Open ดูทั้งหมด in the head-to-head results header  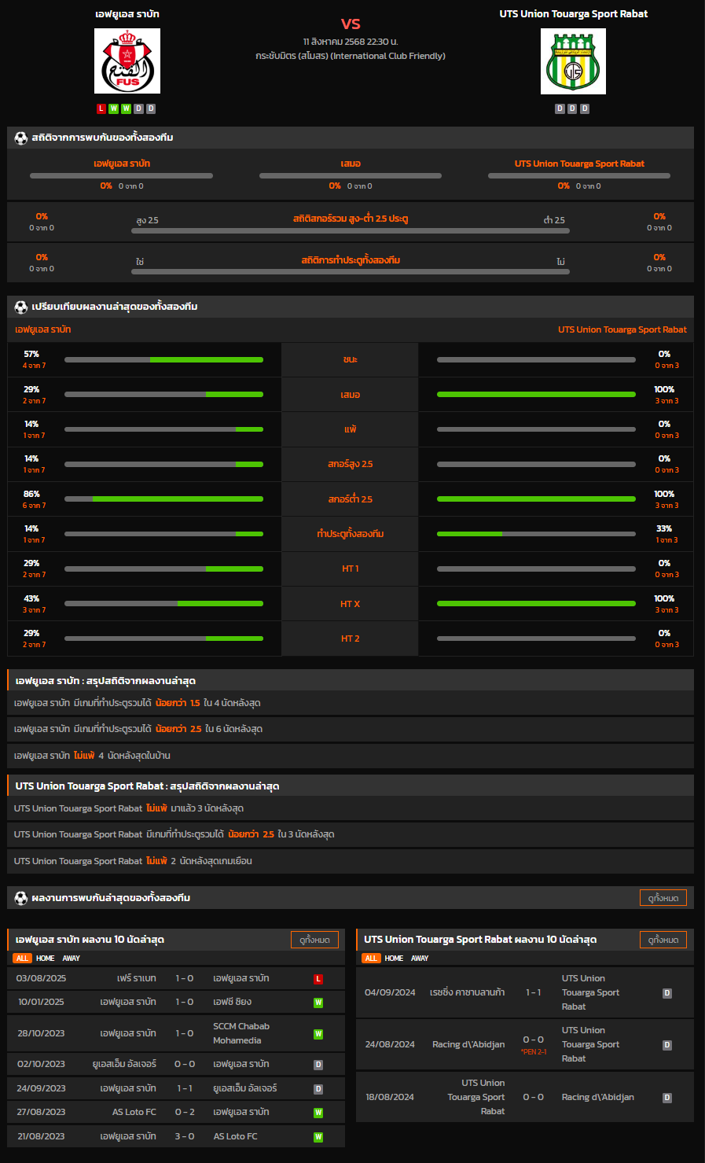pyautogui.click(x=663, y=898)
